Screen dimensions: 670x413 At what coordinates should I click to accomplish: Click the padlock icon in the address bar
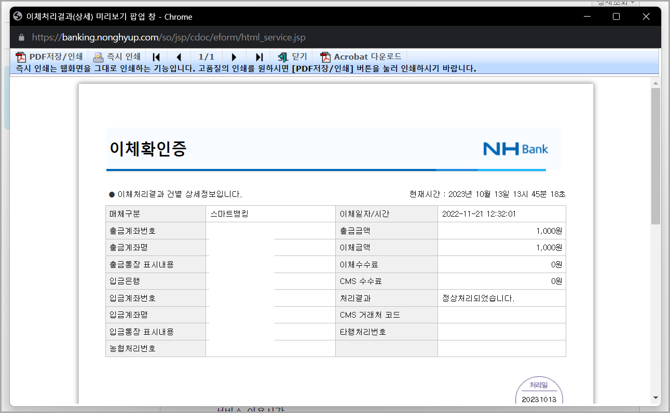pos(21,37)
